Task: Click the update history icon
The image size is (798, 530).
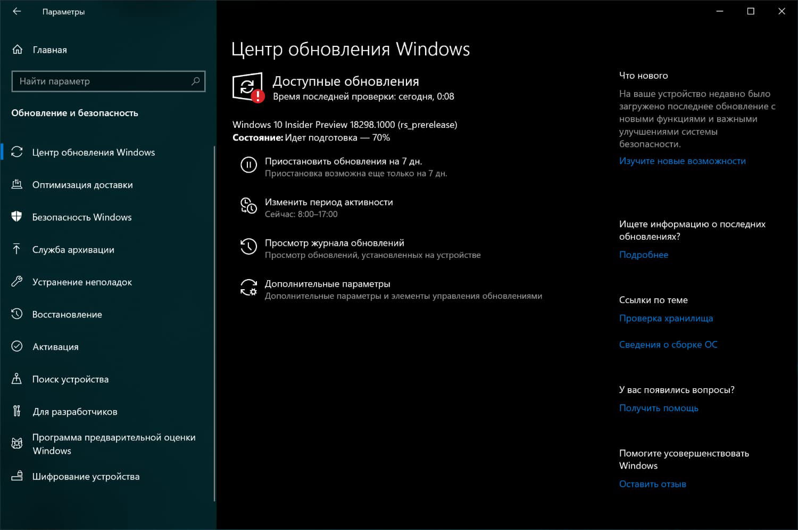Action: tap(248, 247)
